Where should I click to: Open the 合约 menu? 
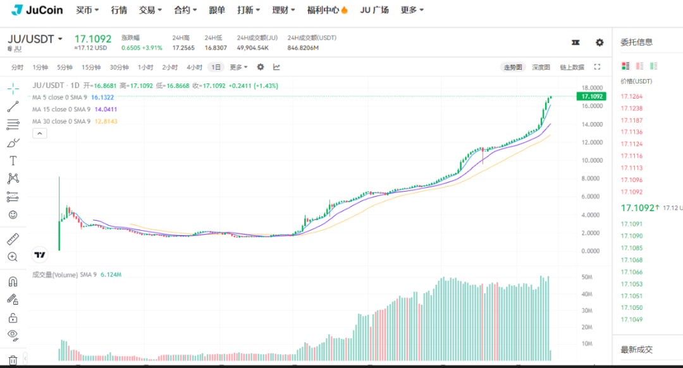click(x=185, y=10)
